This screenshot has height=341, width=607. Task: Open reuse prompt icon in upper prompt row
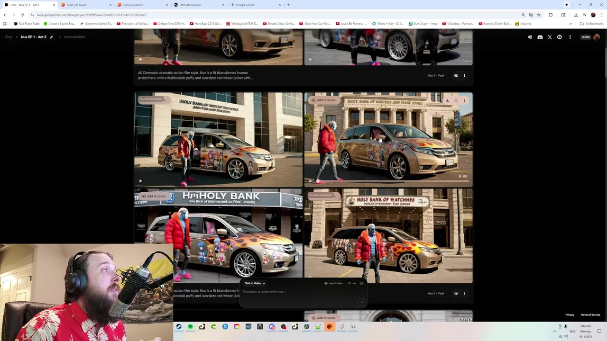(x=456, y=75)
